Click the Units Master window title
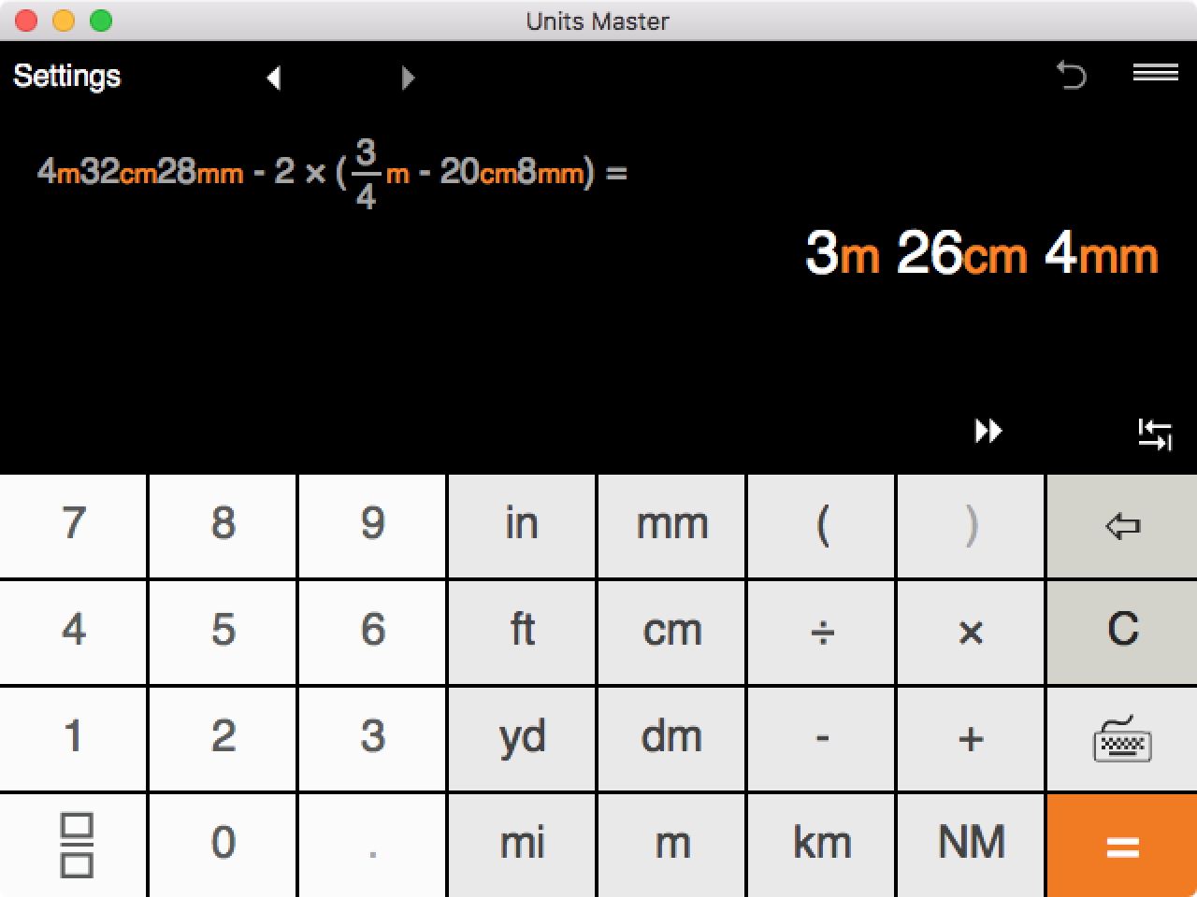The height and width of the screenshot is (897, 1197). (598, 21)
